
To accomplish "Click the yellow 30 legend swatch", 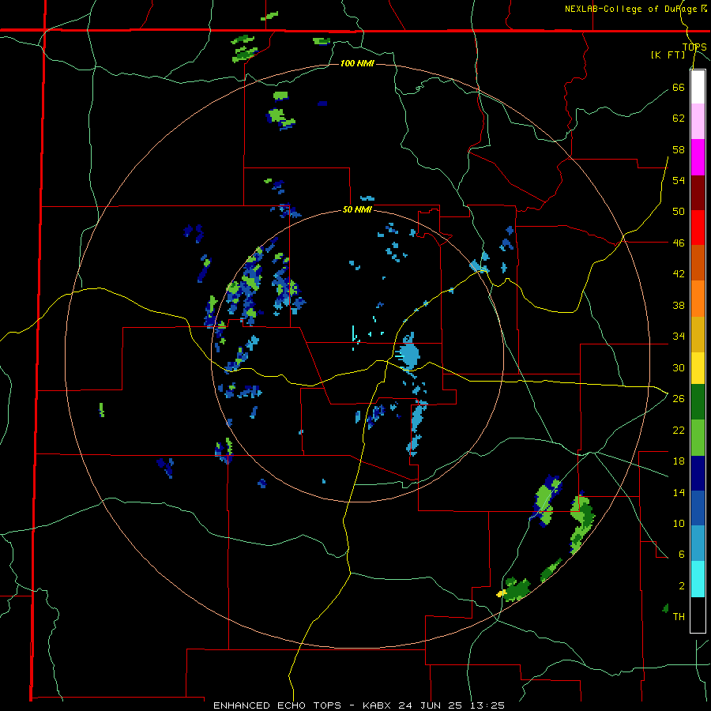I will (698, 367).
